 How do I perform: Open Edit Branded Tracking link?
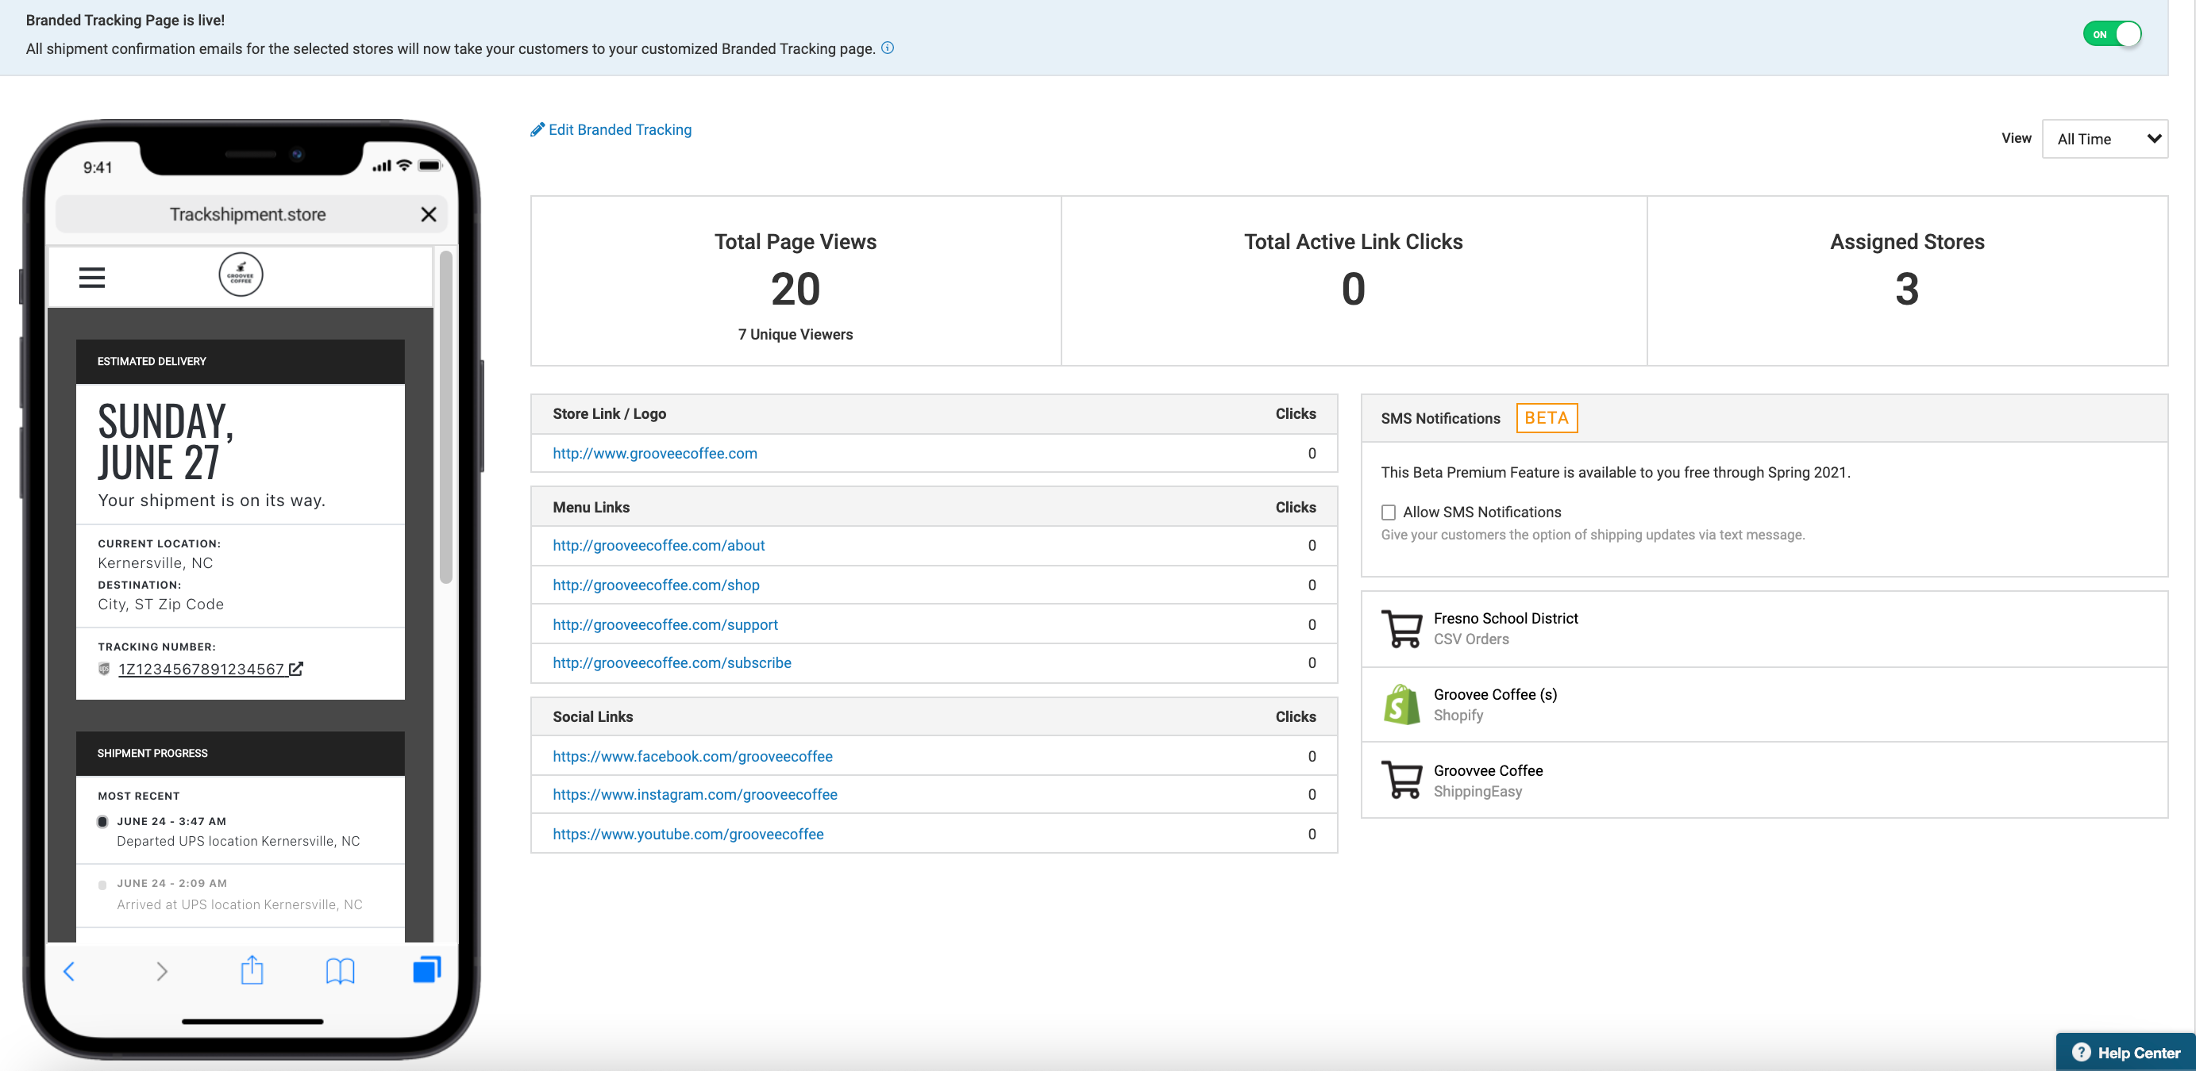[x=620, y=129]
